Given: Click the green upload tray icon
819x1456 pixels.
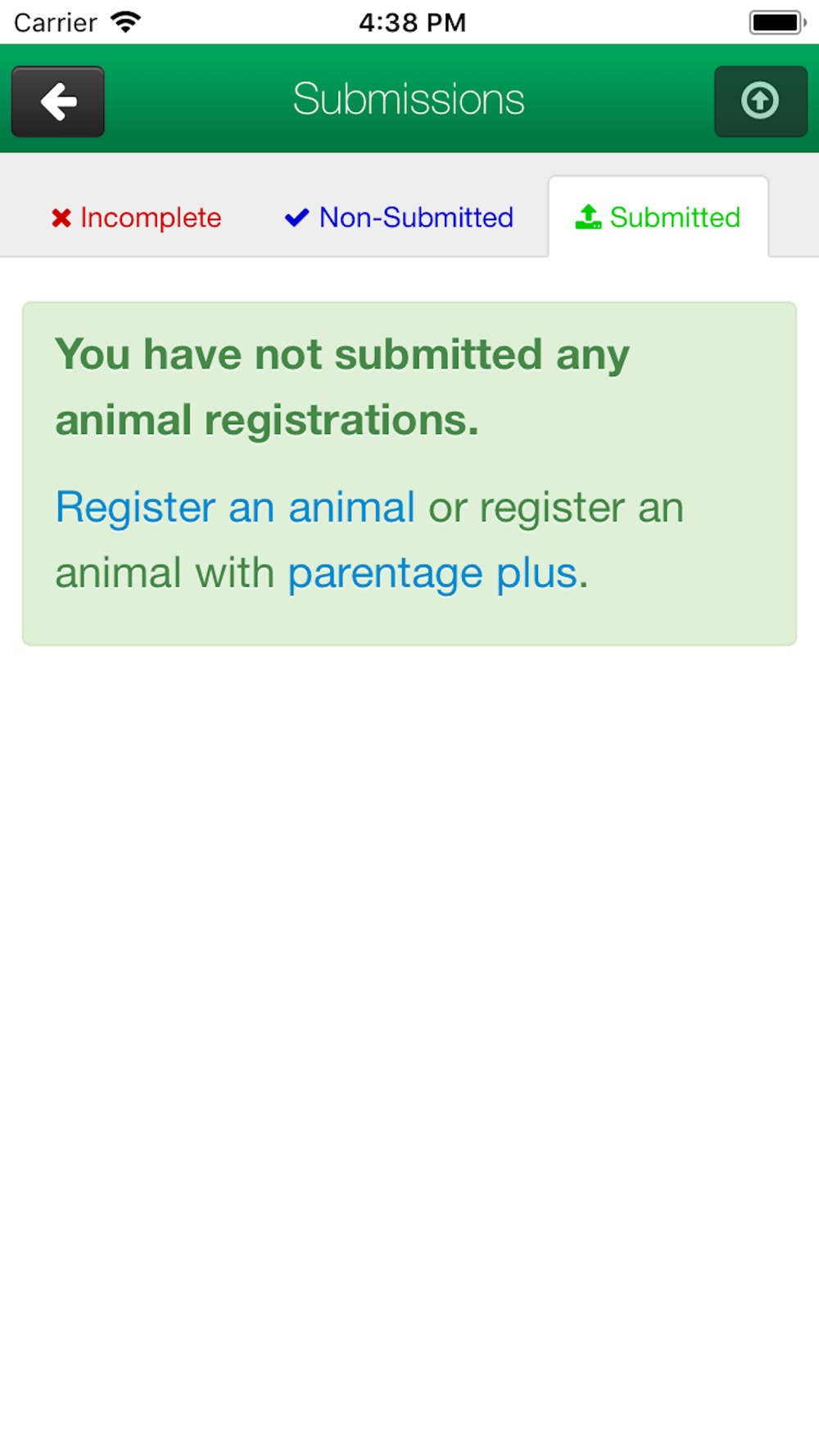Looking at the screenshot, I should pos(588,217).
